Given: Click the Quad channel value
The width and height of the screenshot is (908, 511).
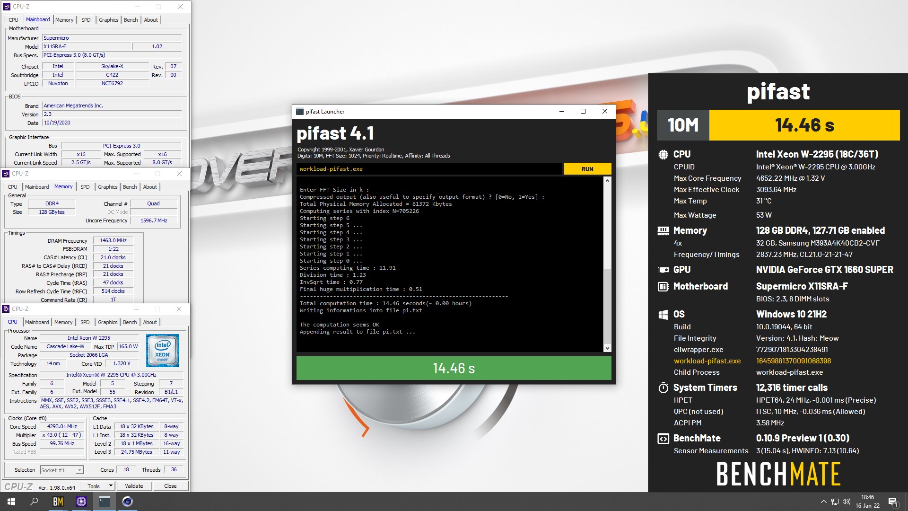Looking at the screenshot, I should point(153,203).
